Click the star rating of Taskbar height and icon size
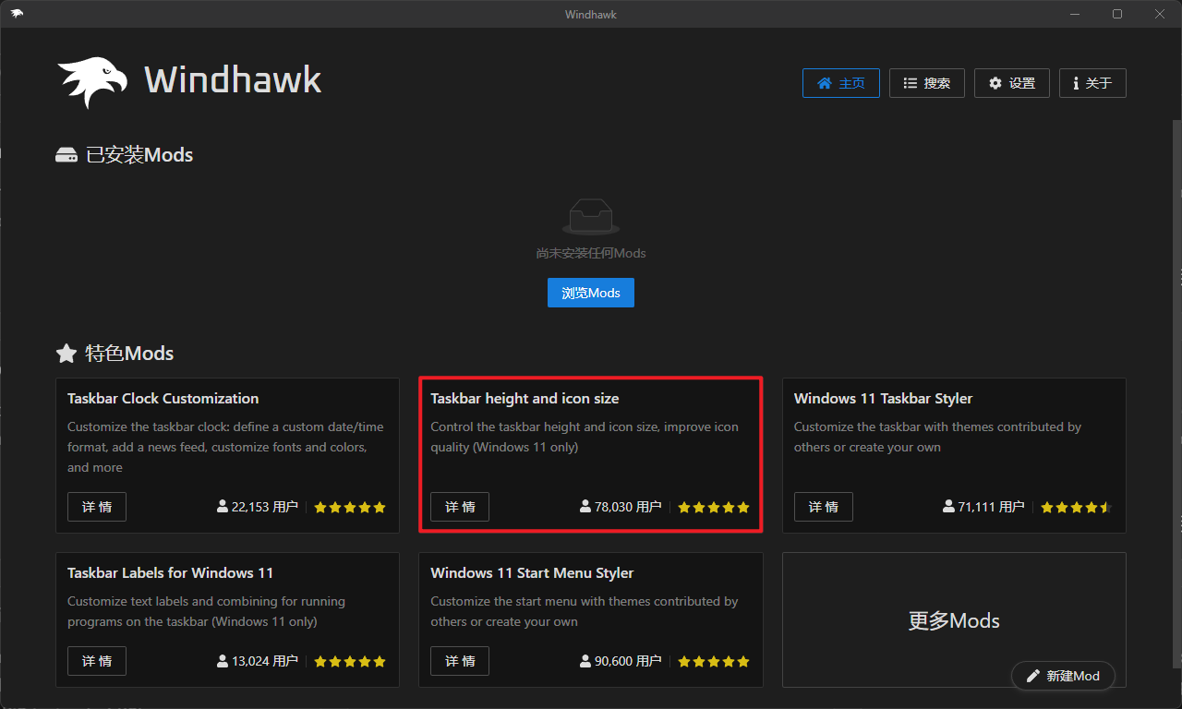 click(714, 507)
